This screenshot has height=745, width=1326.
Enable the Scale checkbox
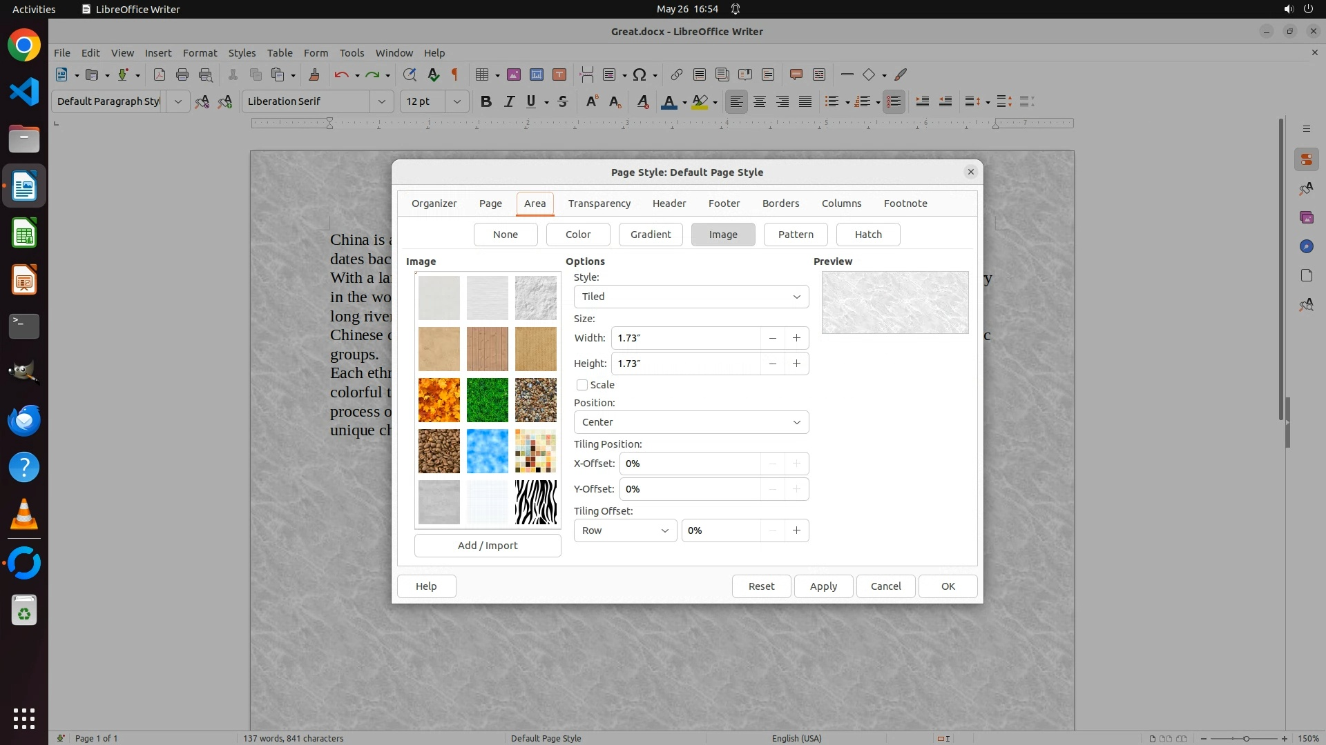(x=582, y=385)
